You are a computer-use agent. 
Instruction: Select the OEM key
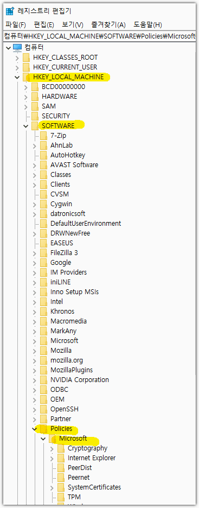point(57,399)
